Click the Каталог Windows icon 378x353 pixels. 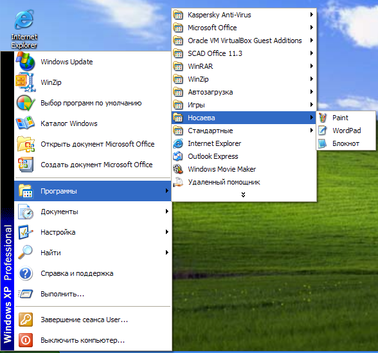pyautogui.click(x=25, y=123)
